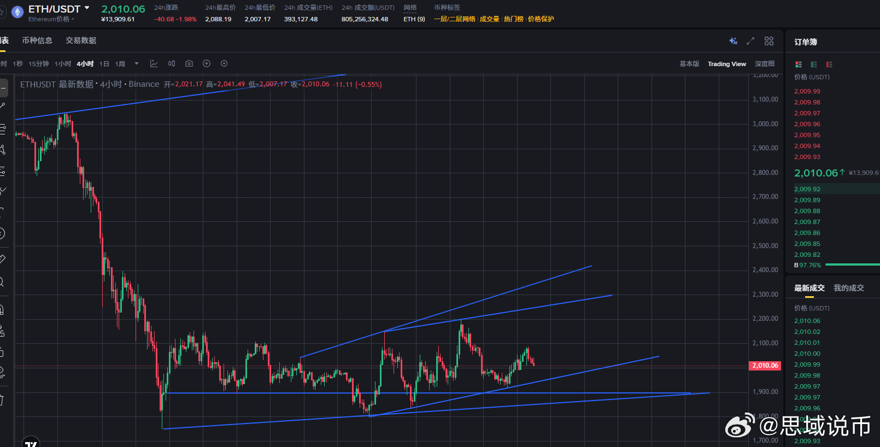Screen dimensions: 880x447
Task: Switch to 币种信息 tab
Action: point(37,40)
